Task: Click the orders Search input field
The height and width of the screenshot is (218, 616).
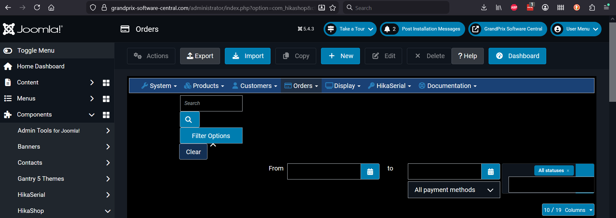Action: [211, 103]
